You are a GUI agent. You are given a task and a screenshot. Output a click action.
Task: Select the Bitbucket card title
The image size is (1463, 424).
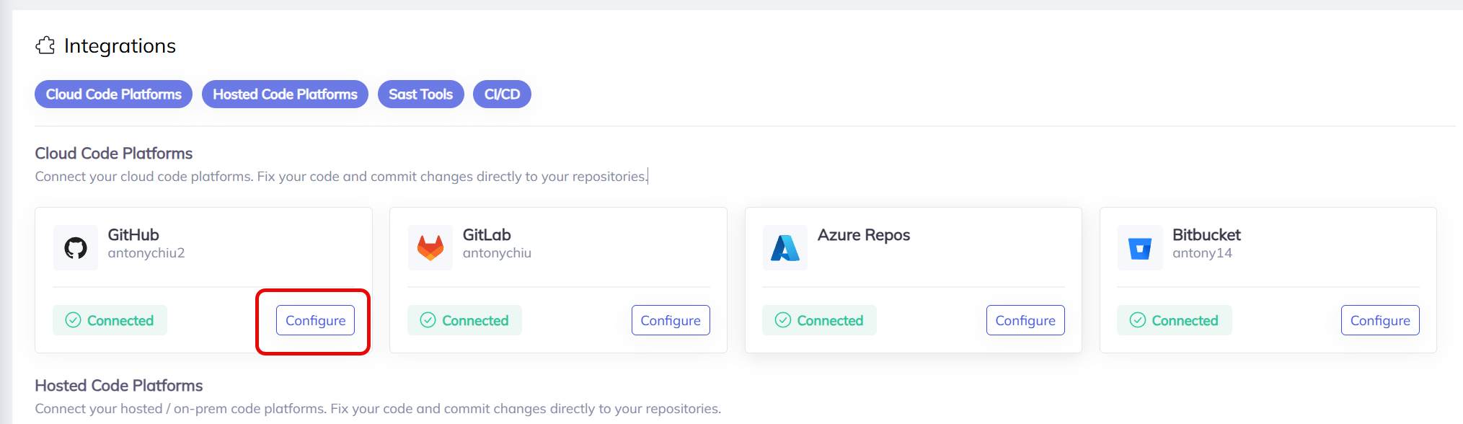click(x=1206, y=235)
